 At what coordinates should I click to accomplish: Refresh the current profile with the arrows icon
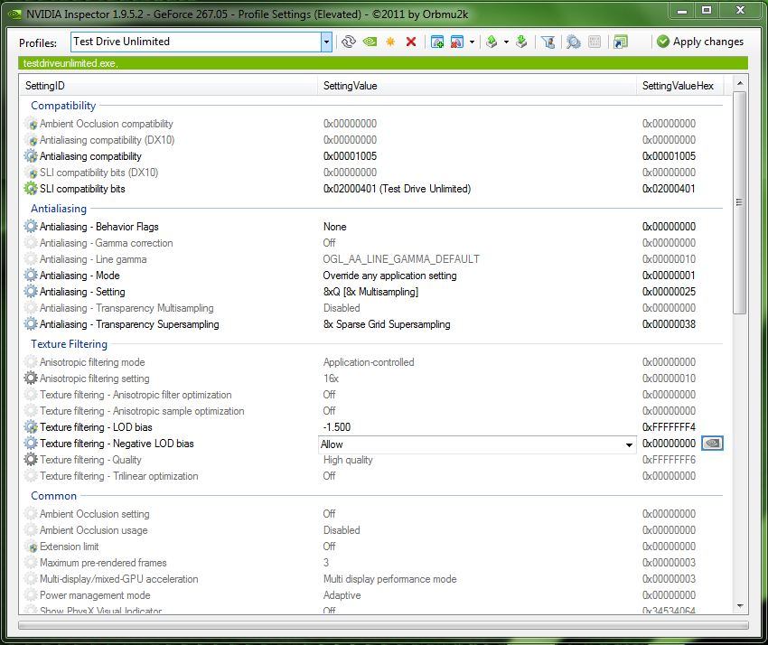349,42
